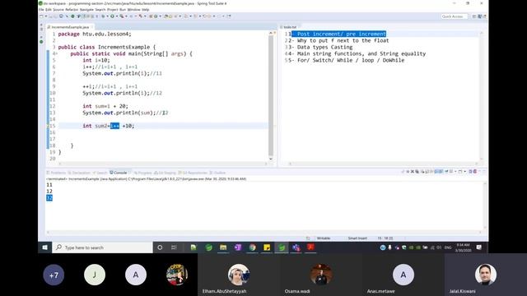The height and width of the screenshot is (296, 527).
Task: Open File Explorer from the taskbar
Action: pyautogui.click(x=223, y=247)
